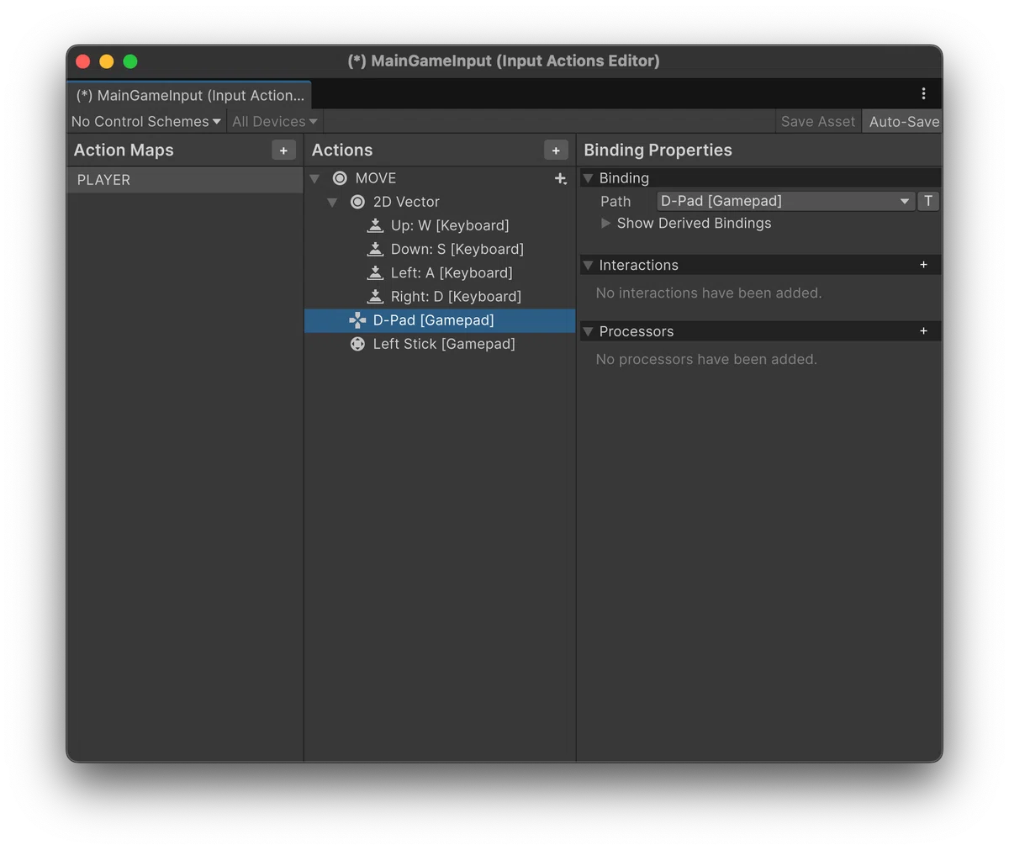The width and height of the screenshot is (1009, 850).
Task: Click the Right: D binding icon
Action: tap(375, 296)
